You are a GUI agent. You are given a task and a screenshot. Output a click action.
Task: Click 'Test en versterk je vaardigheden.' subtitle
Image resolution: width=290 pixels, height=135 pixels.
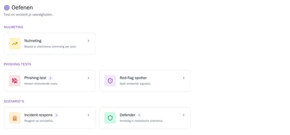point(28,14)
